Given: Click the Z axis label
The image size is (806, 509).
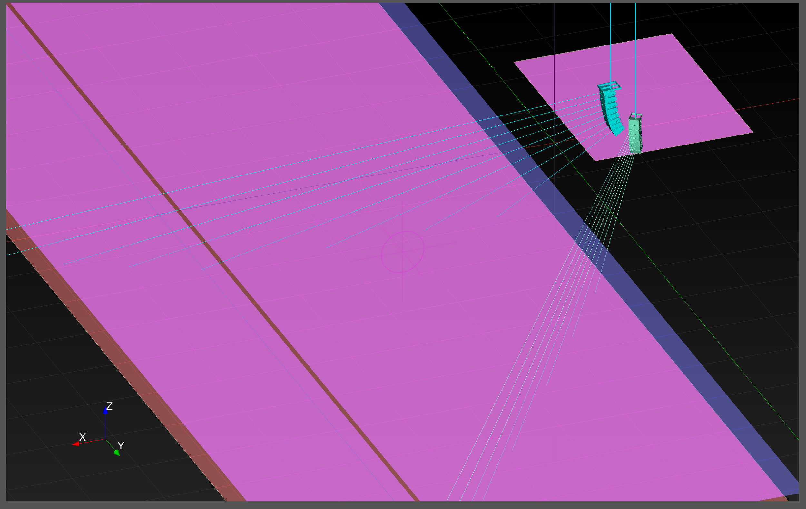Looking at the screenshot, I should (x=109, y=406).
